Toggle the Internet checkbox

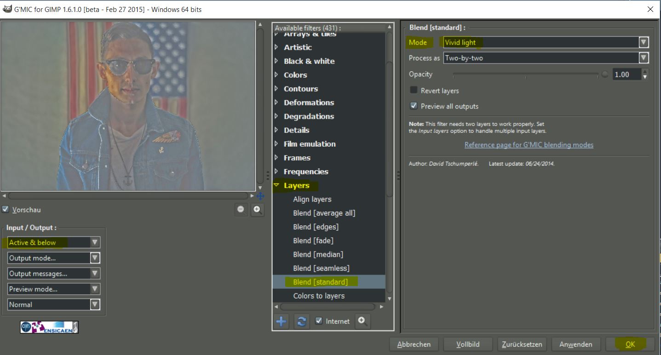tap(319, 321)
